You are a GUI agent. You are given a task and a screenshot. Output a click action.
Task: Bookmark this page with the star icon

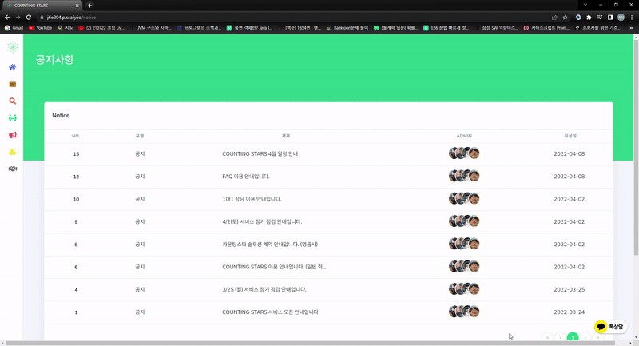(x=565, y=18)
